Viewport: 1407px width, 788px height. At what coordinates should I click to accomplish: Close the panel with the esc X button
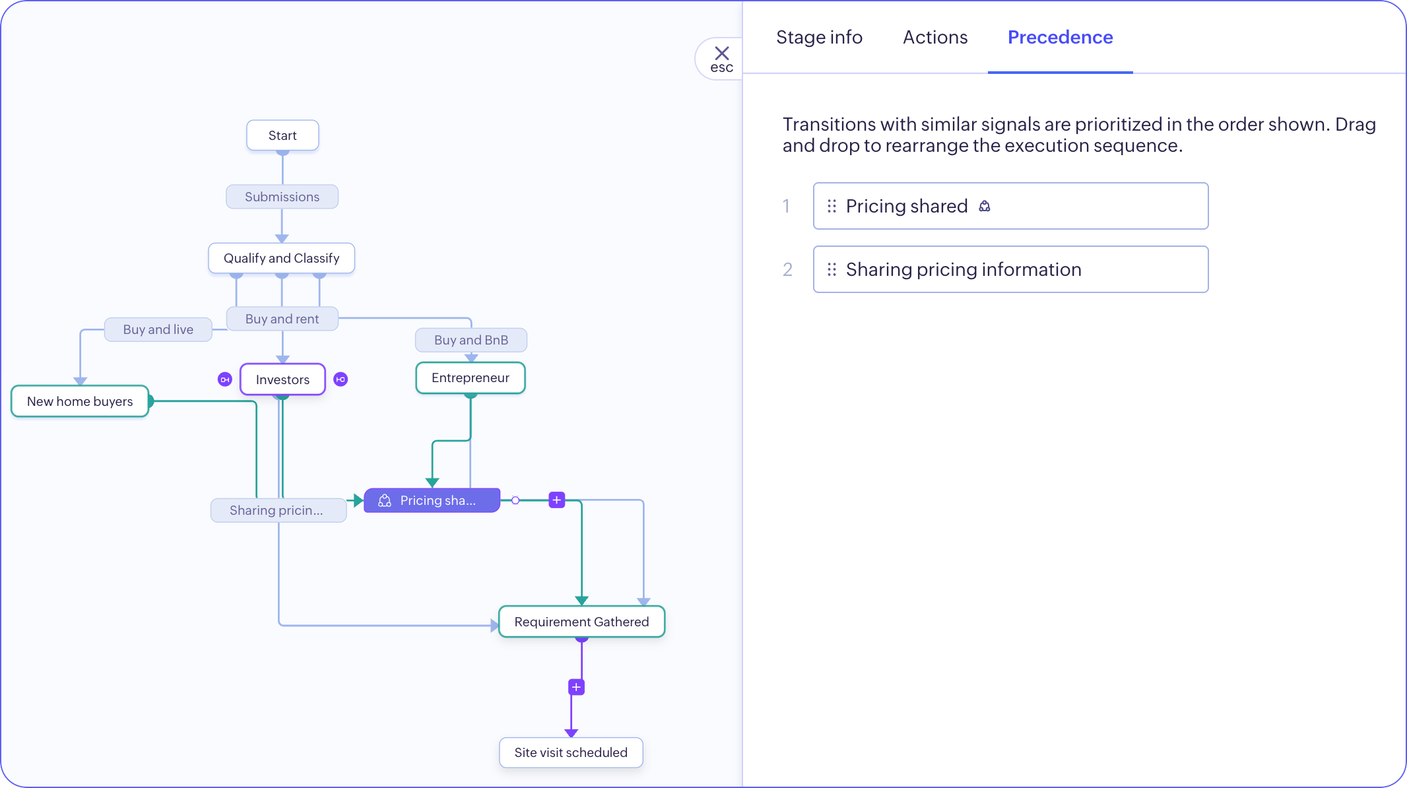tap(721, 58)
